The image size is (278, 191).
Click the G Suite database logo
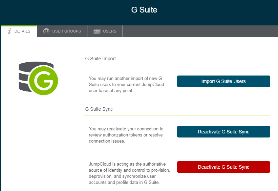click(38, 78)
